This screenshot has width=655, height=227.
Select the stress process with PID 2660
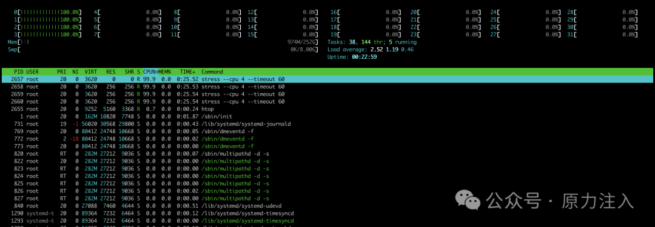327,102
